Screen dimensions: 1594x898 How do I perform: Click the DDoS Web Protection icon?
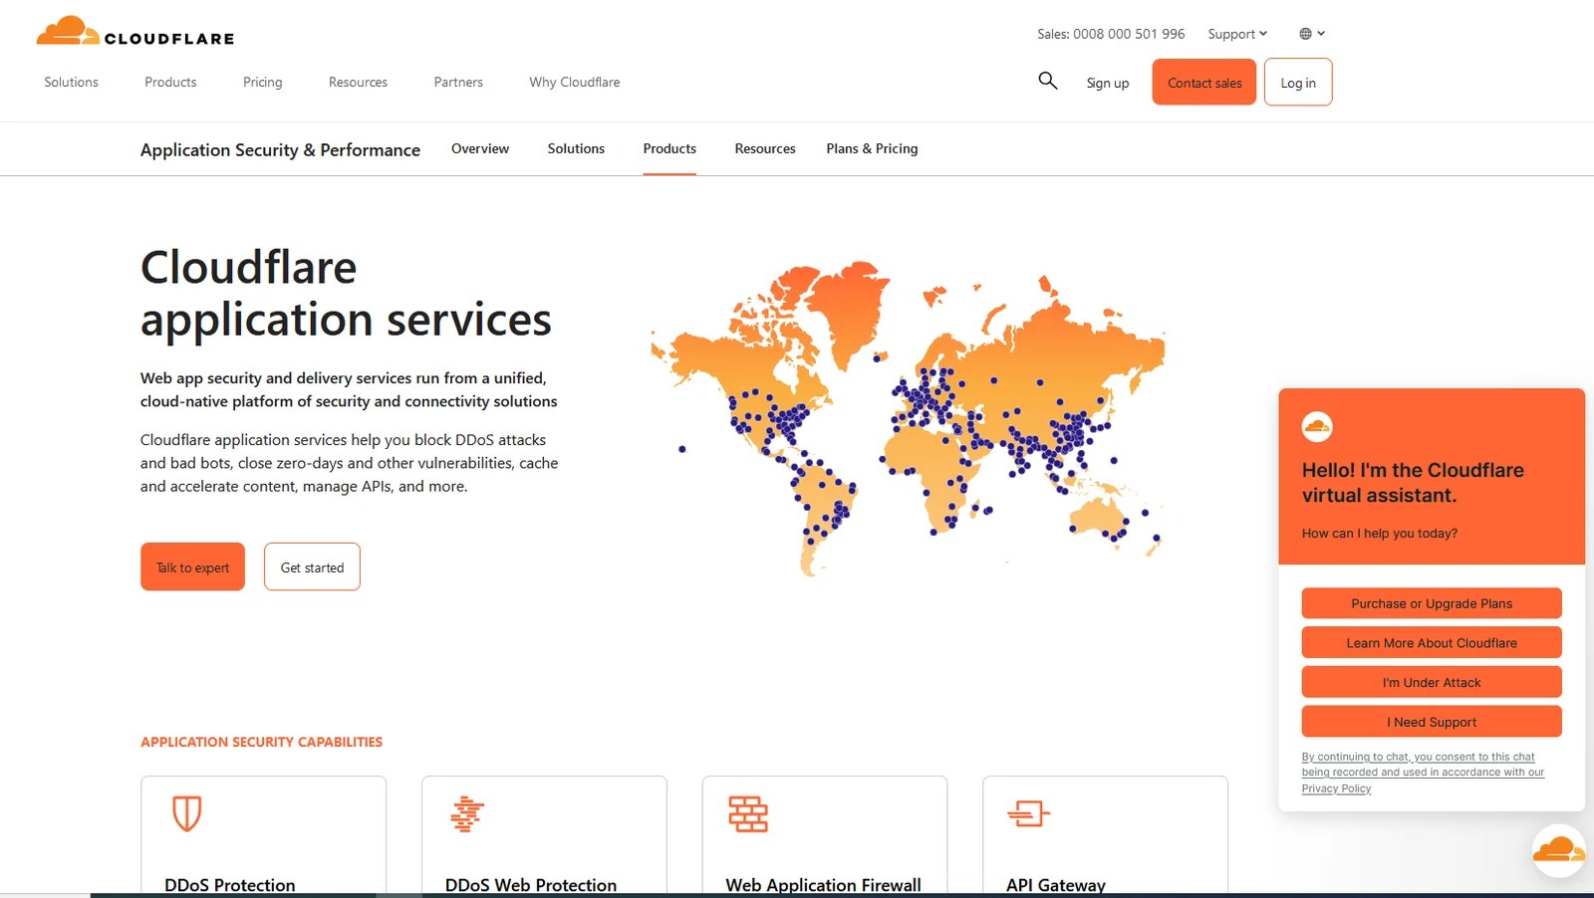coord(467,813)
